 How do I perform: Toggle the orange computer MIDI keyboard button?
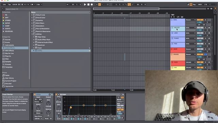pos(191,4)
